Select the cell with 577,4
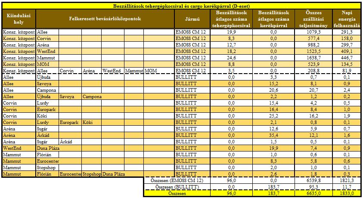The height and width of the screenshot is (198, 363). point(313,38)
